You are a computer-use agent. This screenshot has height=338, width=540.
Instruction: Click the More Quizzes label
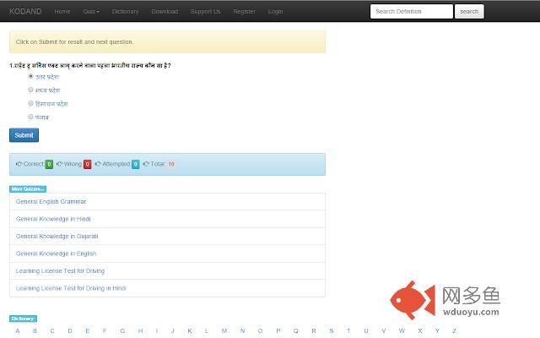28,189
